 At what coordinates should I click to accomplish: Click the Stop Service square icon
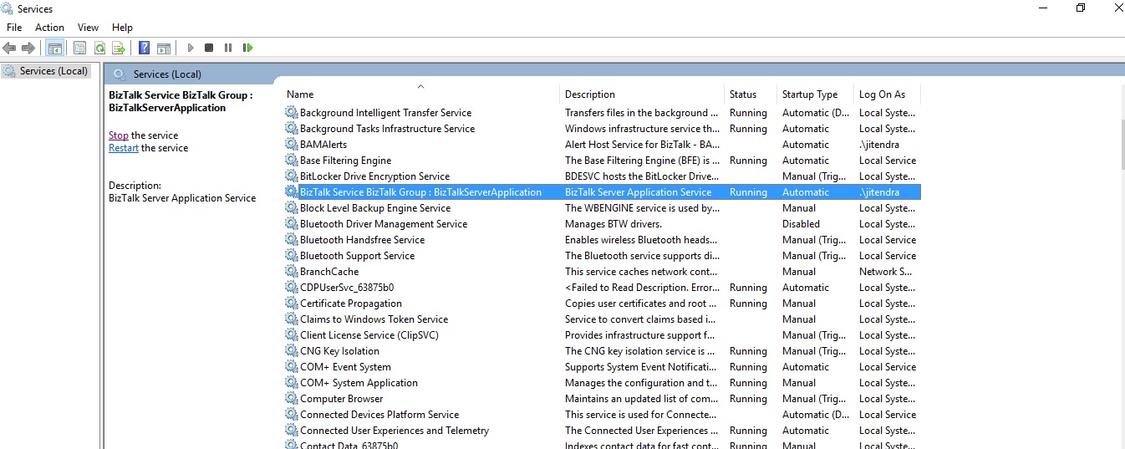[x=209, y=48]
